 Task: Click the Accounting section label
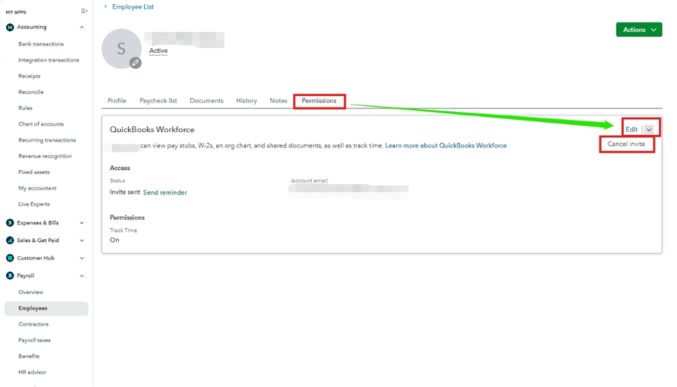click(31, 27)
